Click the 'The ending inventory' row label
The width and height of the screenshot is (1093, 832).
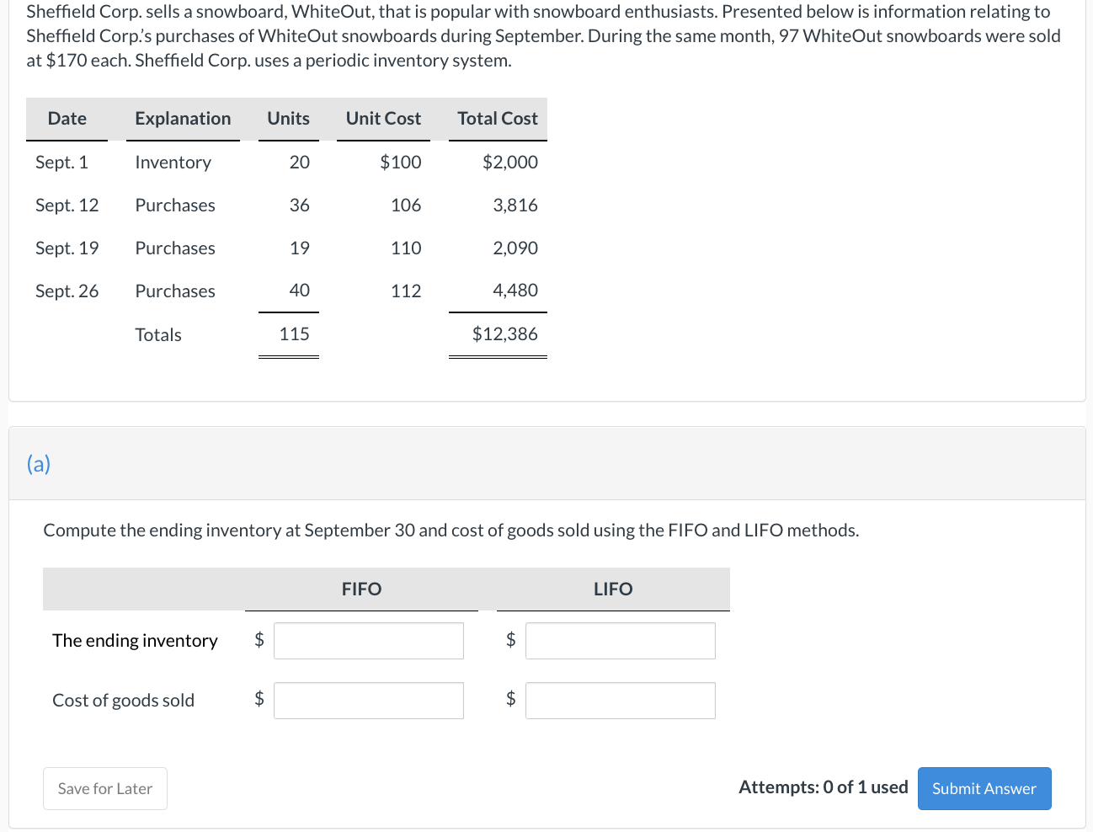click(135, 641)
